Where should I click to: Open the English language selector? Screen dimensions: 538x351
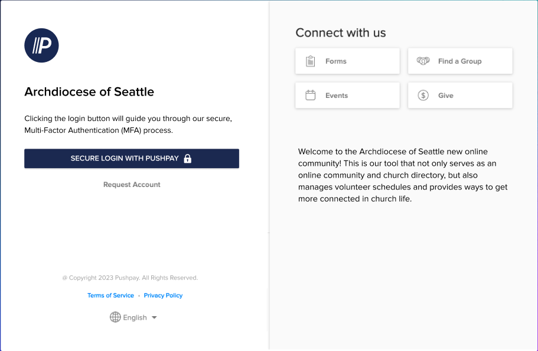click(x=135, y=317)
